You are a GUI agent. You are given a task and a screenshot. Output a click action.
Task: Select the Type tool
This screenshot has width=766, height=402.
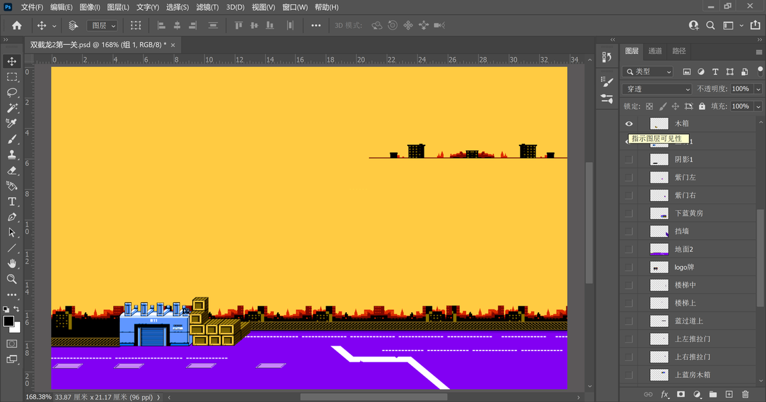click(12, 202)
